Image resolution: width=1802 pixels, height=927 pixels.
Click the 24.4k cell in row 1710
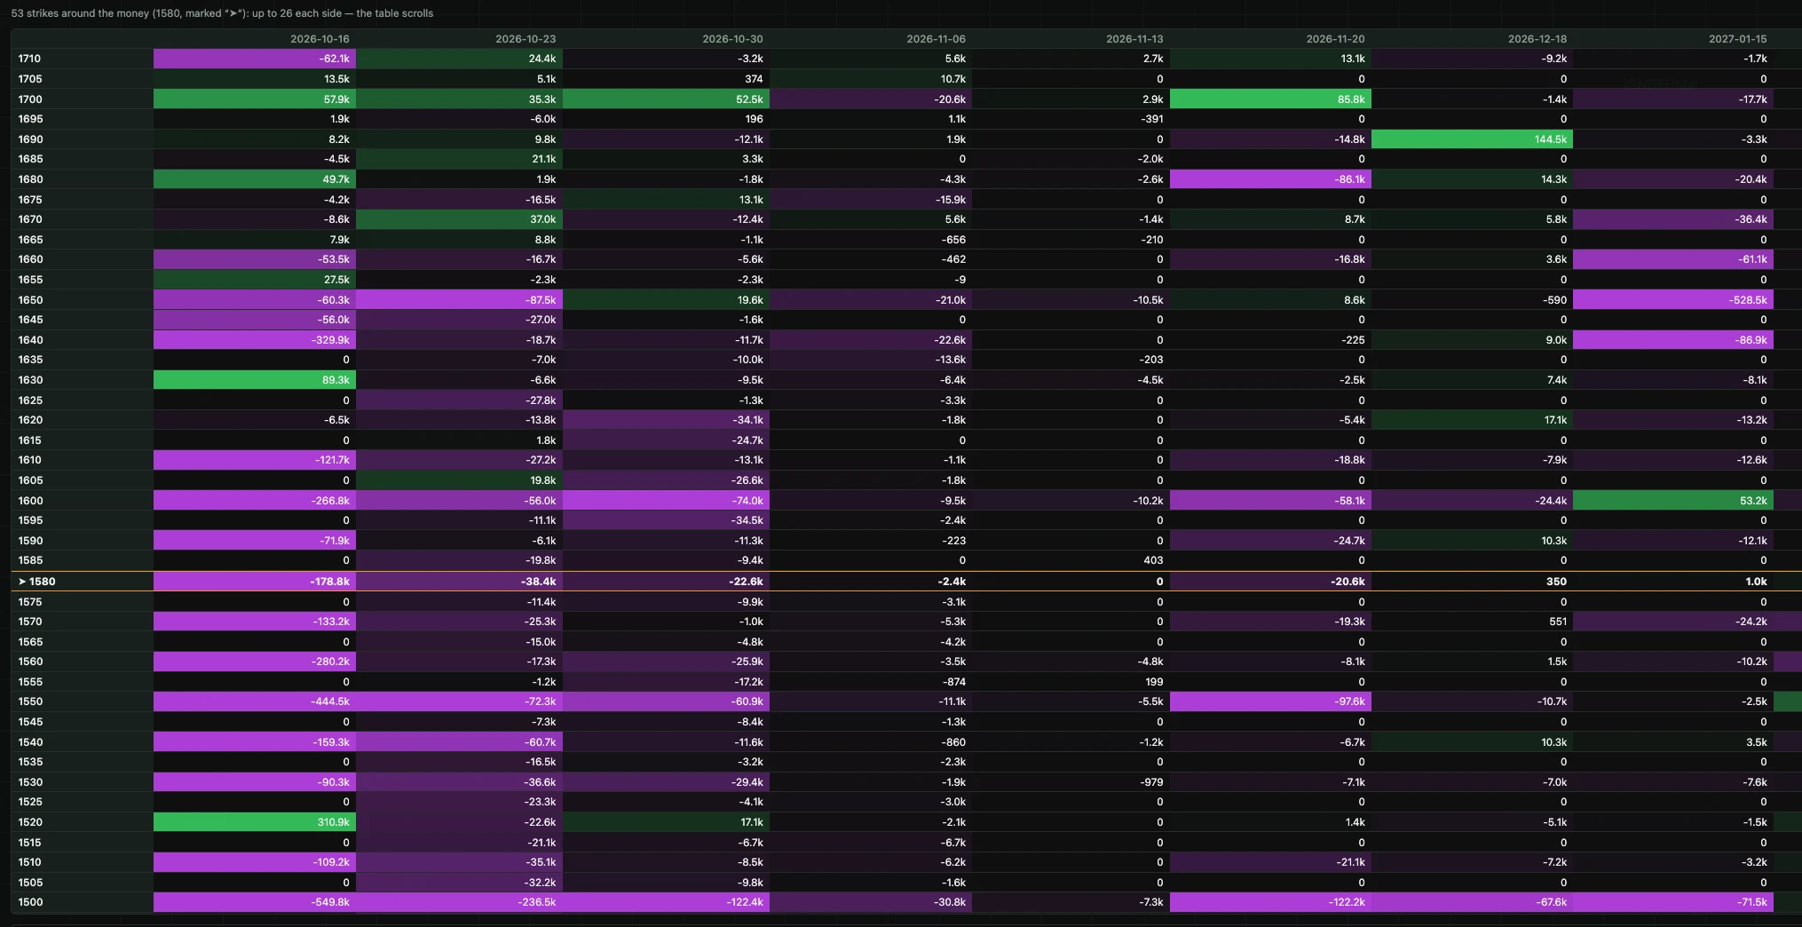(x=459, y=59)
